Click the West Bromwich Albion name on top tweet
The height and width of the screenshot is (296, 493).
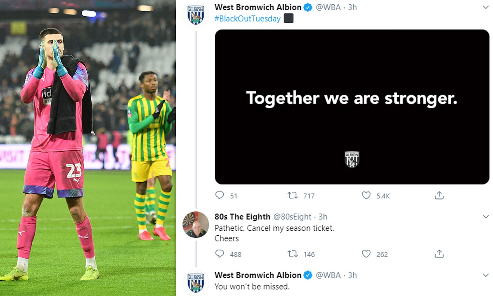258,7
